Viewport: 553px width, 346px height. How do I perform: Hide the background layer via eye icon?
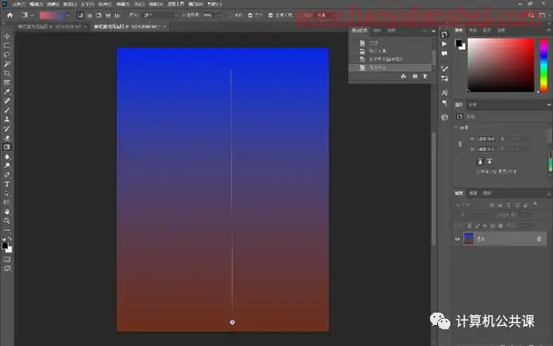click(x=457, y=239)
